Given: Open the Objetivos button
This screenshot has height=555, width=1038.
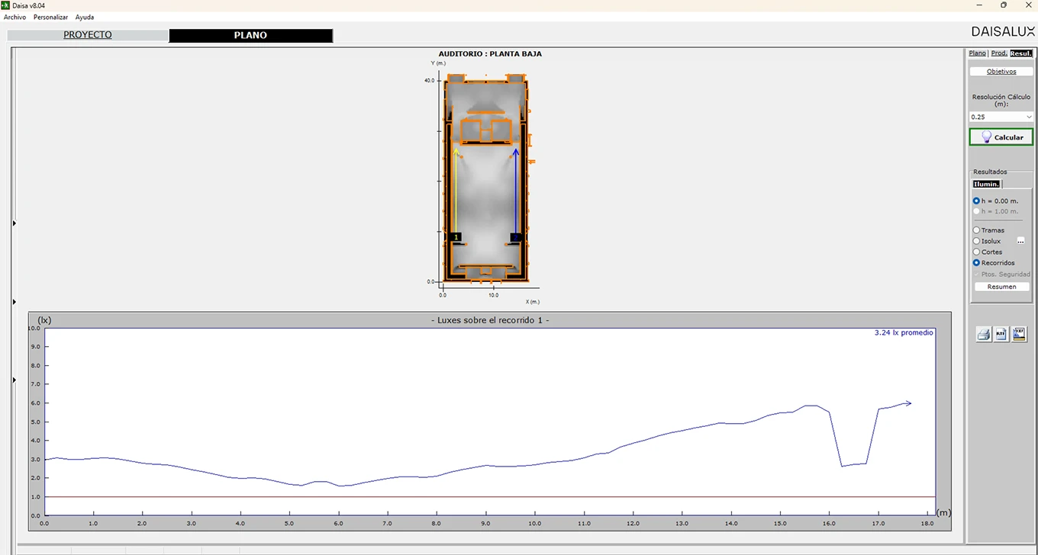Looking at the screenshot, I should [x=1001, y=72].
